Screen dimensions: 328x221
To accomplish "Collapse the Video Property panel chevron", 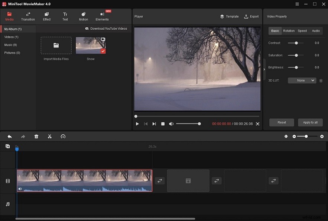I will (x=264, y=69).
